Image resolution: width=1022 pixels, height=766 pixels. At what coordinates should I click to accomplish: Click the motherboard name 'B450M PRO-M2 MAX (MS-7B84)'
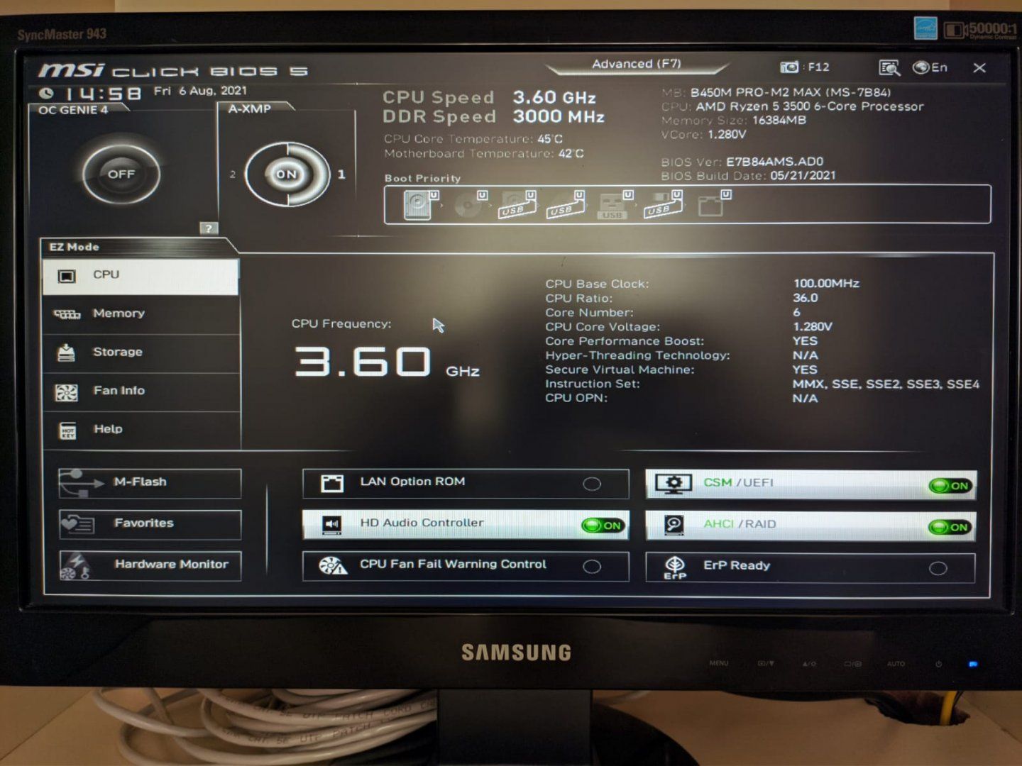click(790, 92)
